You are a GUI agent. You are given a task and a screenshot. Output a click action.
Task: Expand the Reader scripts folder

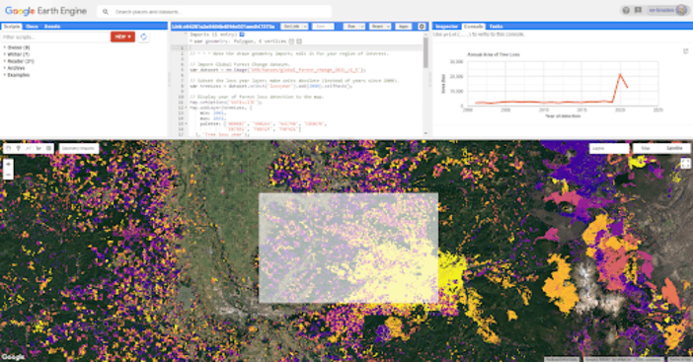coord(5,61)
